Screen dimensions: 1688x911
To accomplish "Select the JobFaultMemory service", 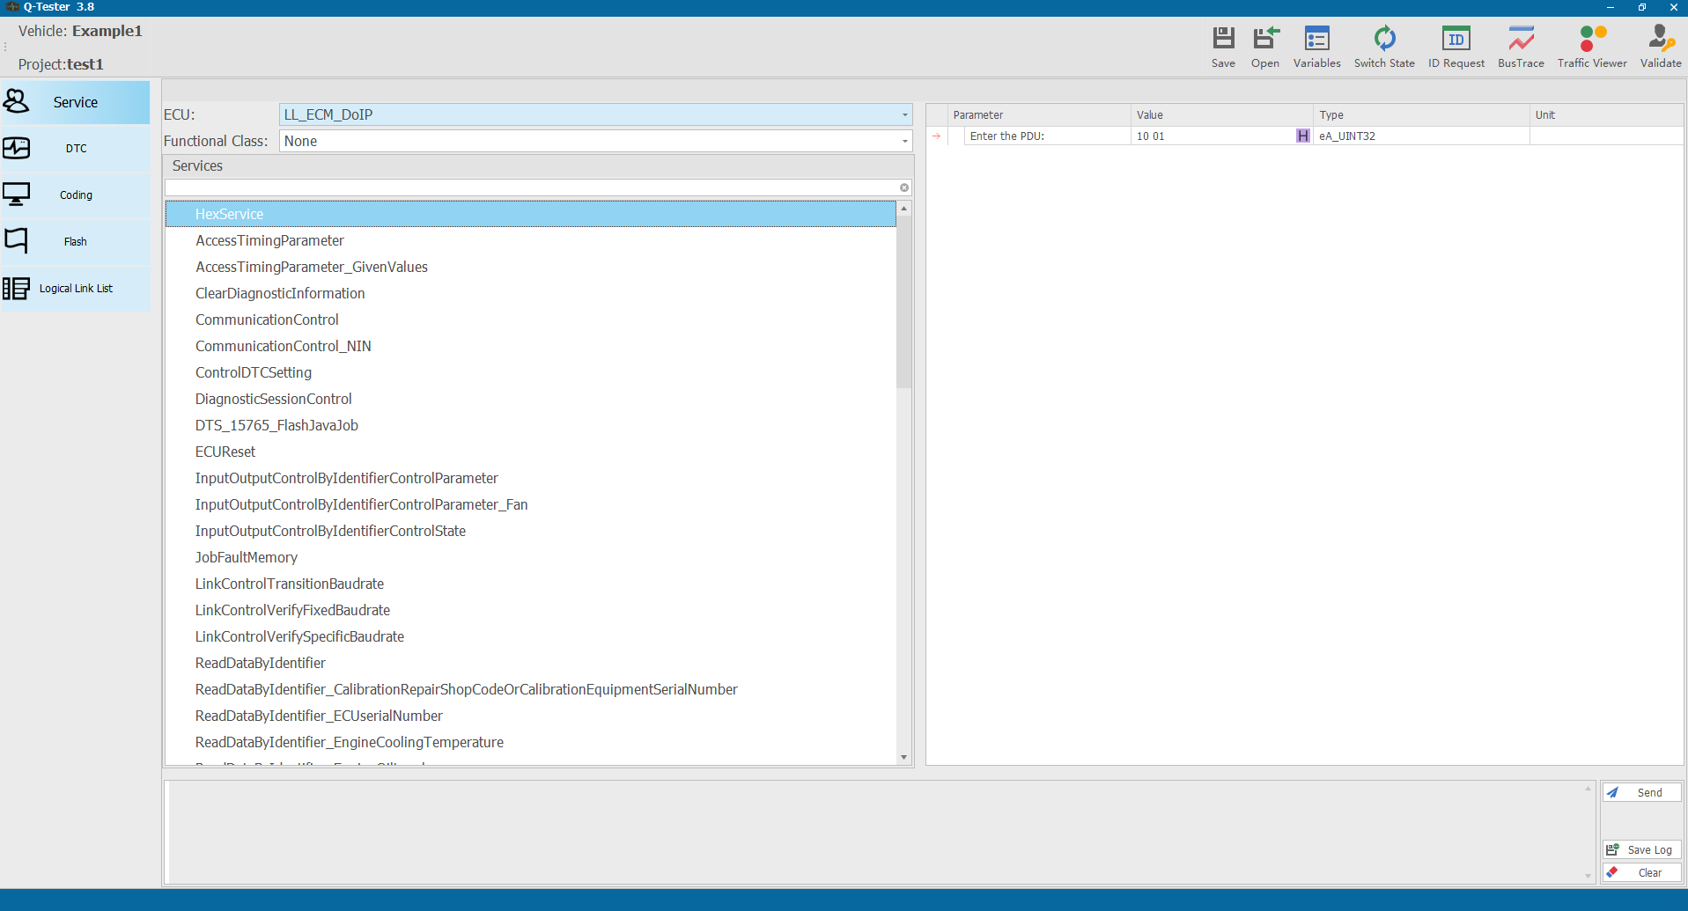I will pos(531,557).
